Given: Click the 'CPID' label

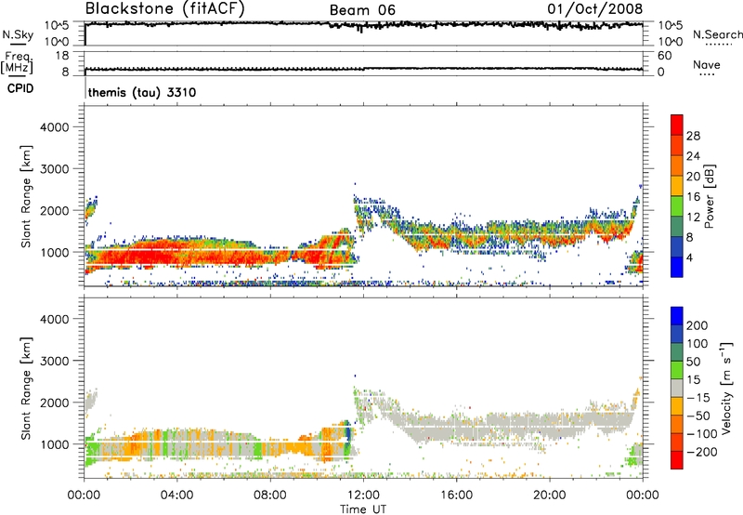Looking at the screenshot, I should pyautogui.click(x=20, y=88).
